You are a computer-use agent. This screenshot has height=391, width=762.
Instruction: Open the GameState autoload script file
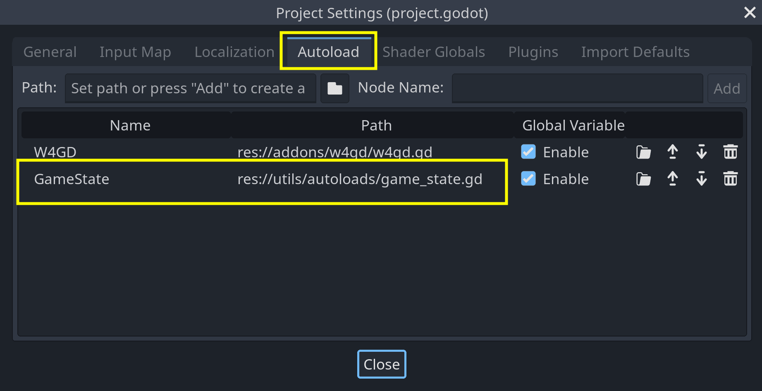pos(643,179)
